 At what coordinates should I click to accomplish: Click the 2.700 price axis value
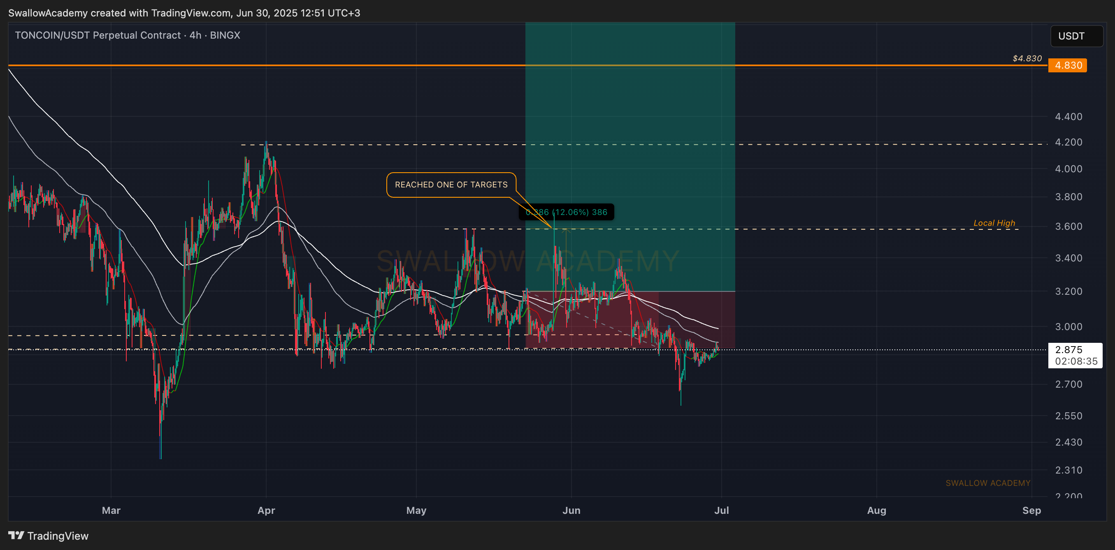coord(1069,384)
